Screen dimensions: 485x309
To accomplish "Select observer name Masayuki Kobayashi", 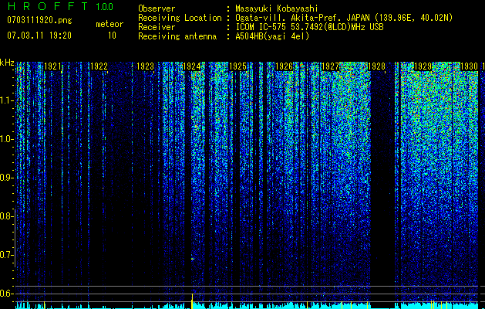I will 277,8.
